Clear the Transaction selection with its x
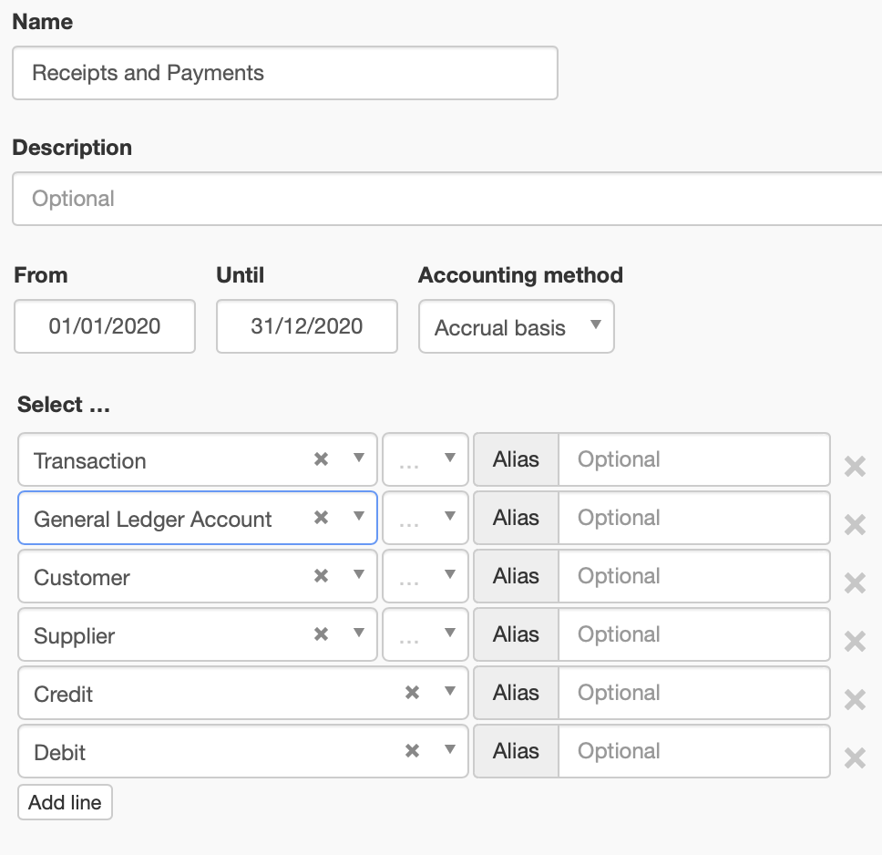The height and width of the screenshot is (855, 882). pyautogui.click(x=321, y=459)
